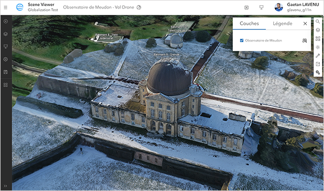The height and width of the screenshot is (191, 324).
Task: Click the layers cube icon on right toolbar
Action: (318, 30)
